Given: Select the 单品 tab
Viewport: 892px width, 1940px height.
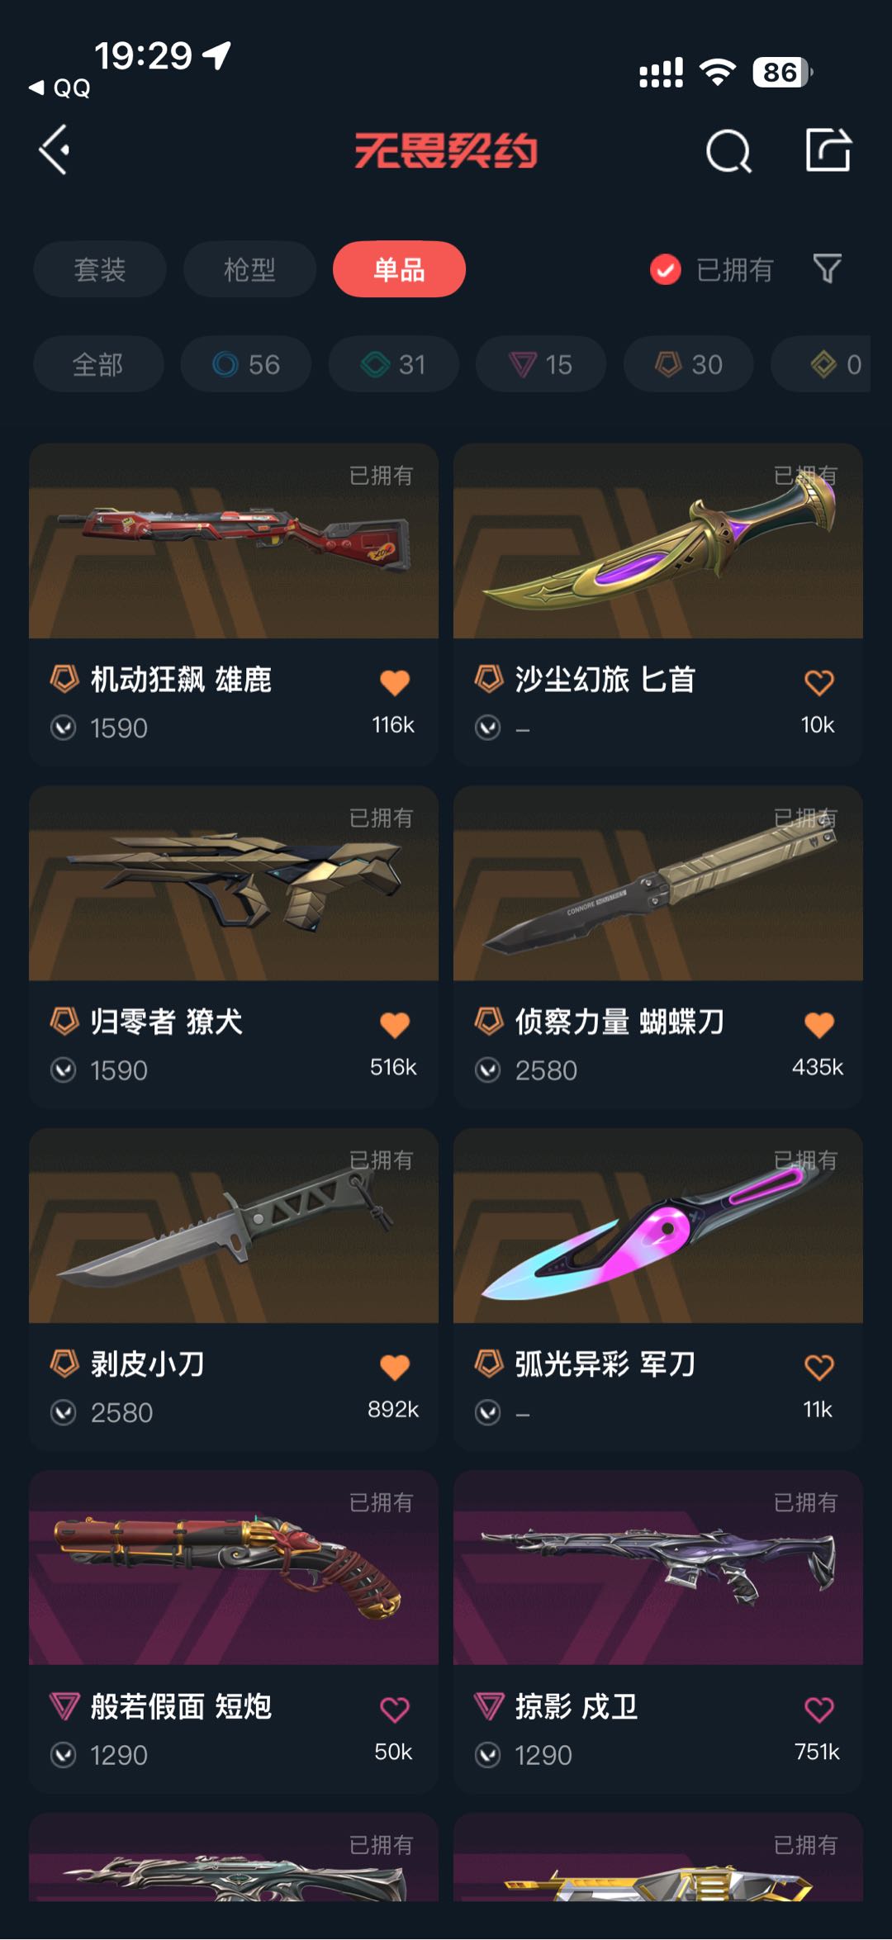Looking at the screenshot, I should point(399,269).
